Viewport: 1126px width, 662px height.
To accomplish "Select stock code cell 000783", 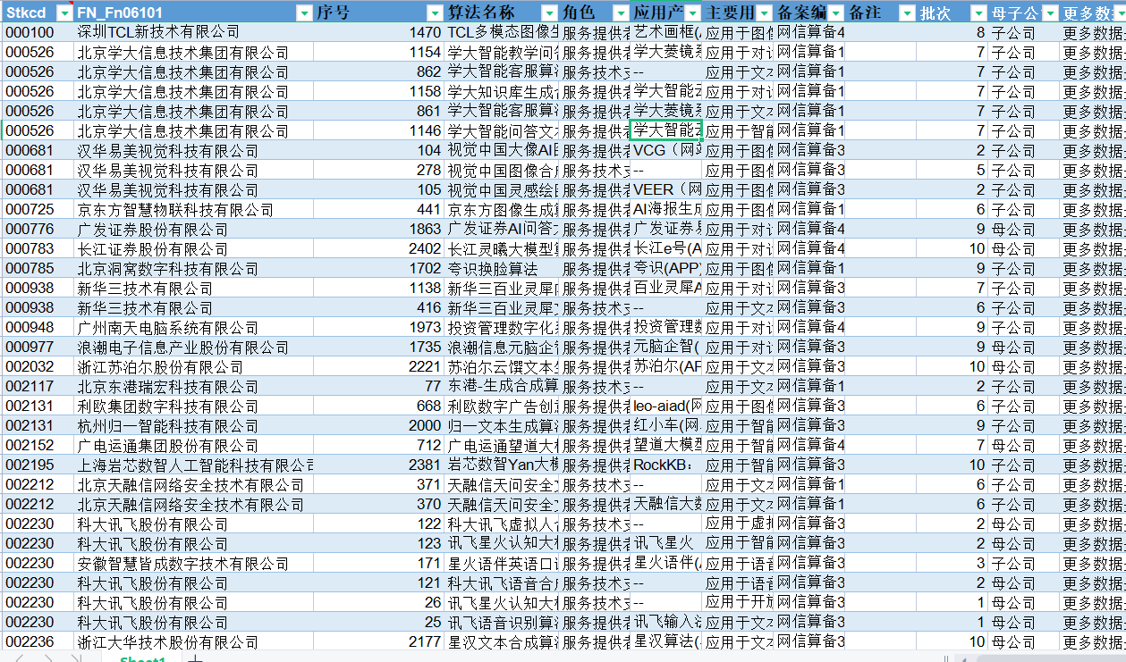I will pos(38,248).
